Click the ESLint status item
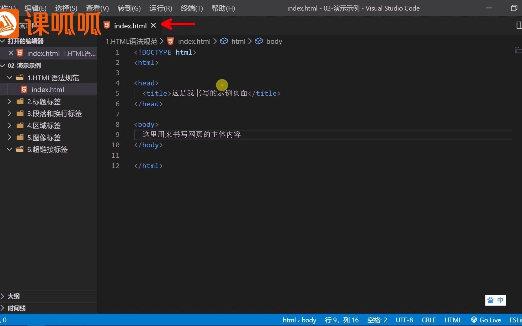Screen dimensions: 522x326 pos(515,320)
